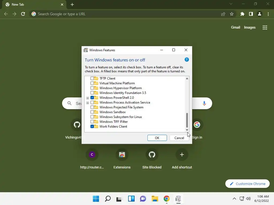Open the volume tray icon

pyautogui.click(x=248, y=199)
